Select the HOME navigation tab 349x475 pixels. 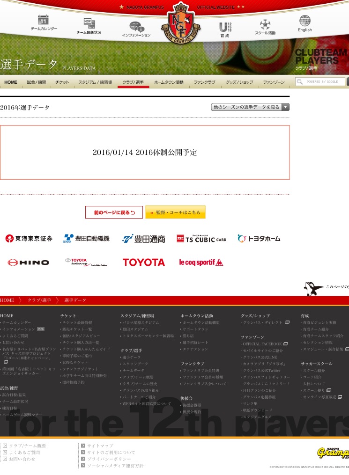pos(11,82)
